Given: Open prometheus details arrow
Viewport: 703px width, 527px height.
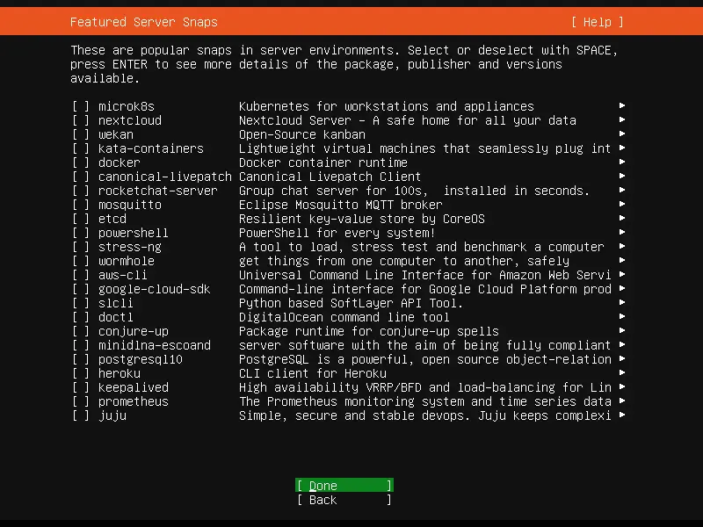Looking at the screenshot, I should pyautogui.click(x=622, y=401).
